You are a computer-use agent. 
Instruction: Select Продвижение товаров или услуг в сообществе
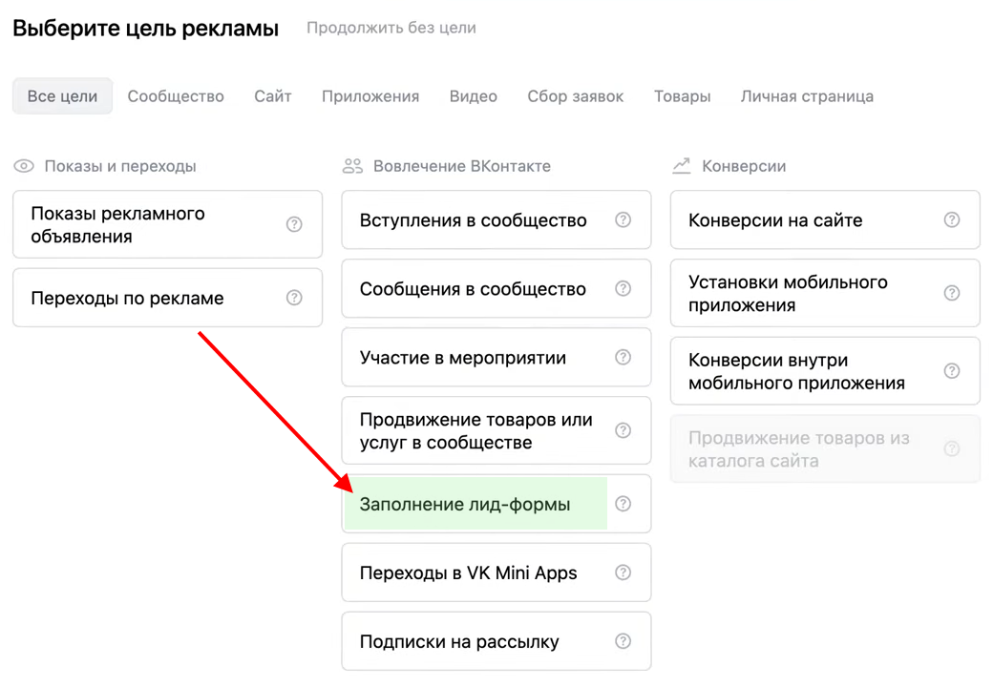[475, 431]
